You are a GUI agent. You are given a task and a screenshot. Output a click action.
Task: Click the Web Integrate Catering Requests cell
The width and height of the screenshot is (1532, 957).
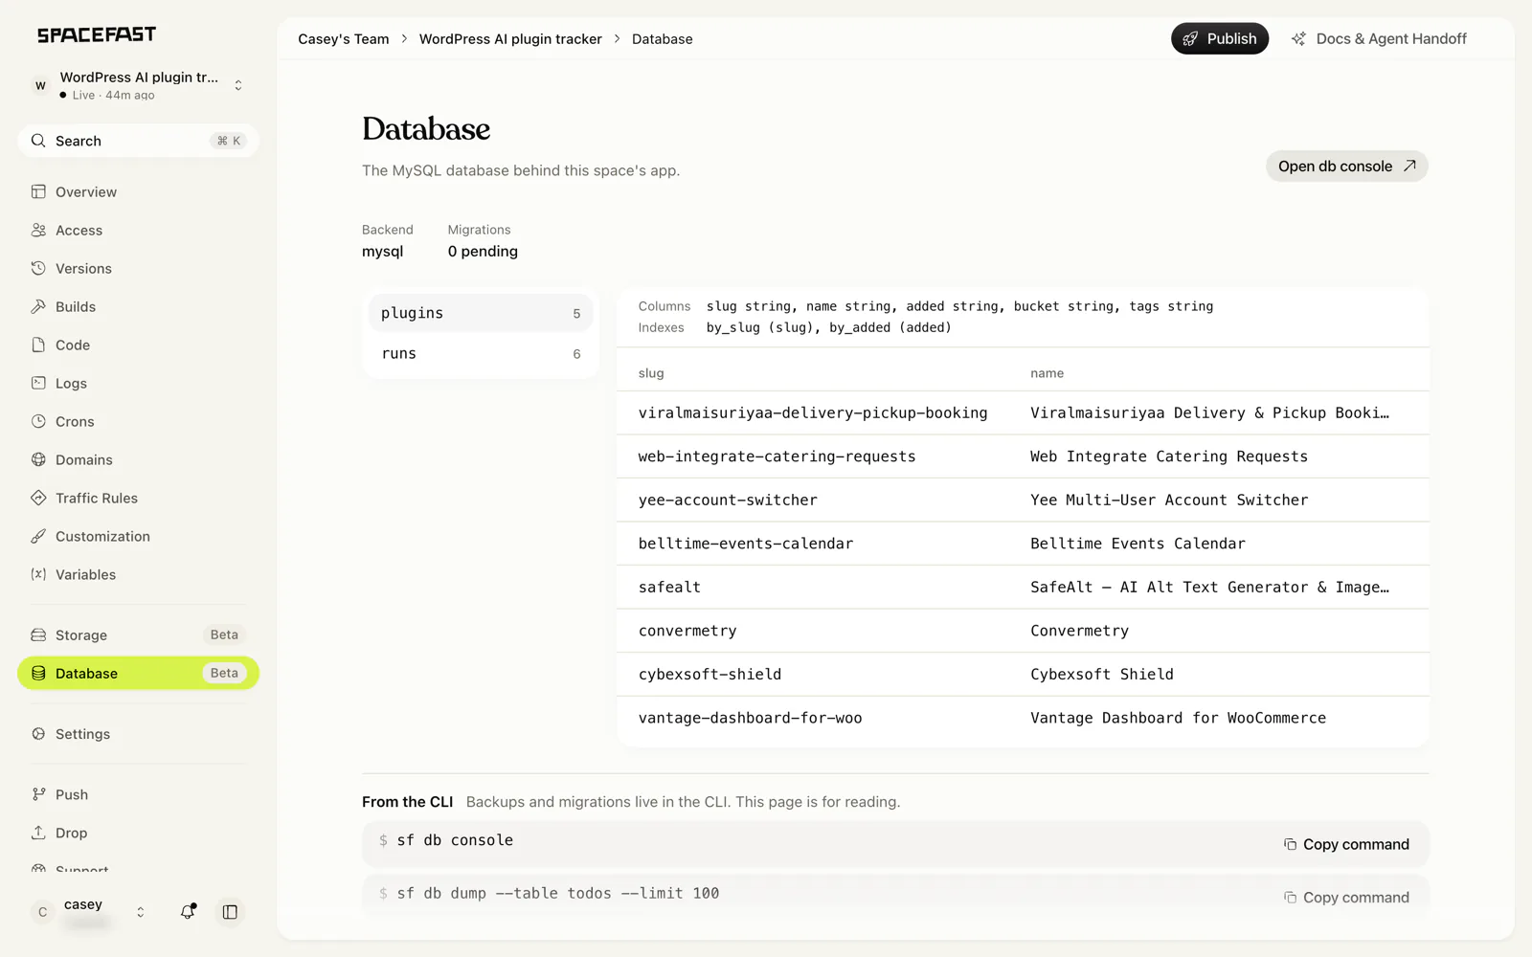pyautogui.click(x=1169, y=456)
